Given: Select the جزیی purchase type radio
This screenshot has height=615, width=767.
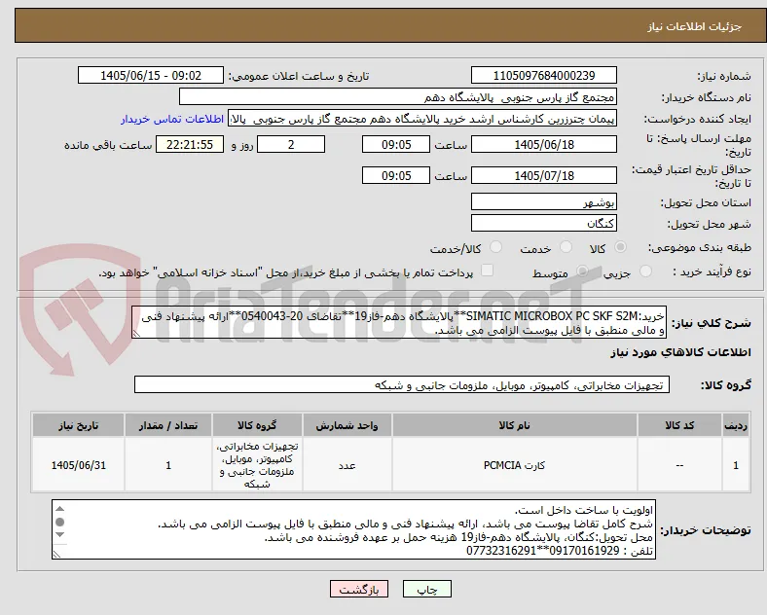Looking at the screenshot, I should [x=645, y=271].
